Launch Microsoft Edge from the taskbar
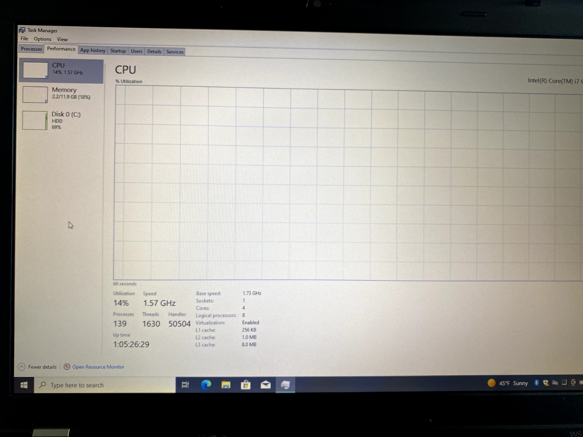Screen dimensions: 583x437 (x=206, y=385)
